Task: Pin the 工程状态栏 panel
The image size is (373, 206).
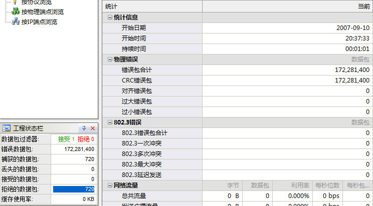Action: 84,128
